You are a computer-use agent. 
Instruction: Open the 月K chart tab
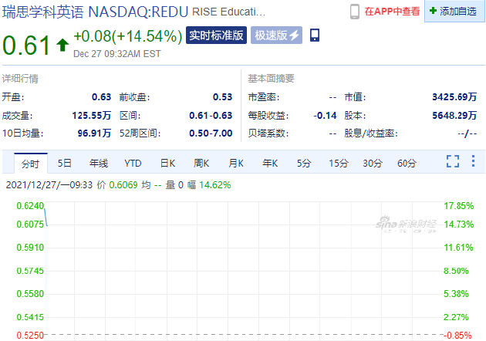(236, 163)
